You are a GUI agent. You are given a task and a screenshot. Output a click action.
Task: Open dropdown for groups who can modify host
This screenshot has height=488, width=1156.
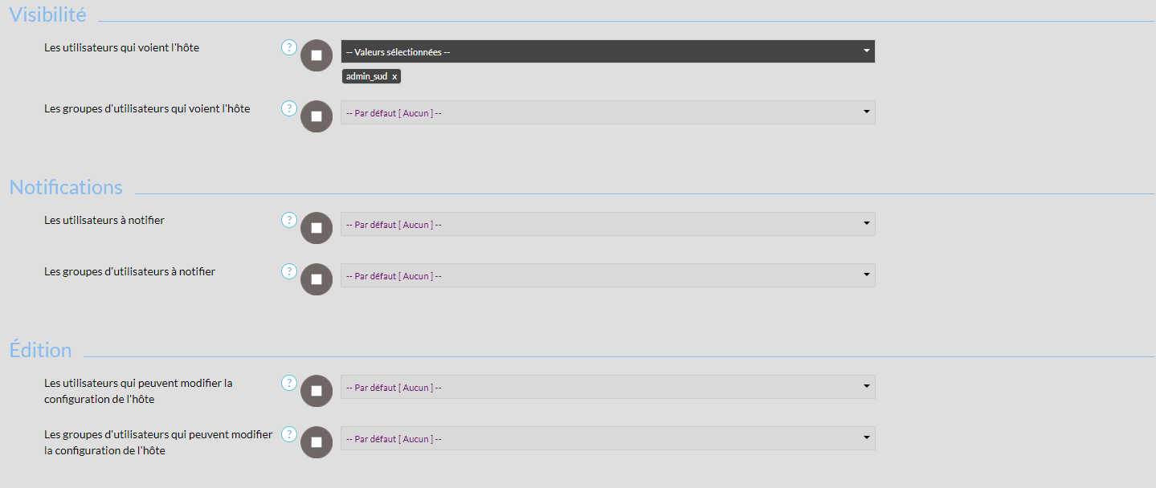click(x=607, y=438)
